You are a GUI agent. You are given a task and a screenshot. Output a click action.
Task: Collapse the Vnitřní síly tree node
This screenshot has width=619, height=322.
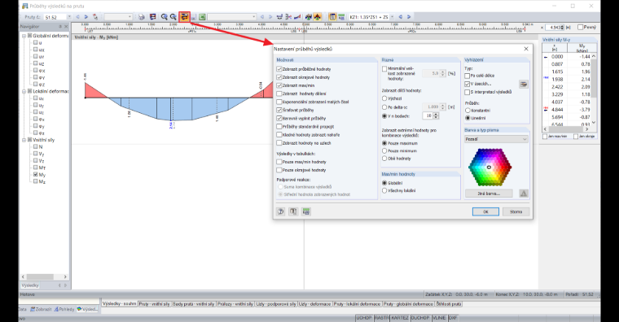click(x=24, y=140)
